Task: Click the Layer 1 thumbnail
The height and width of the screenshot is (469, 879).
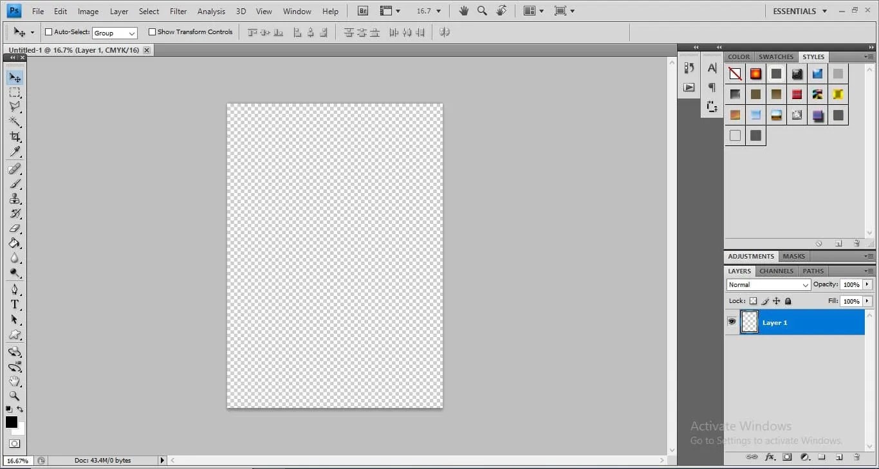Action: pyautogui.click(x=749, y=322)
